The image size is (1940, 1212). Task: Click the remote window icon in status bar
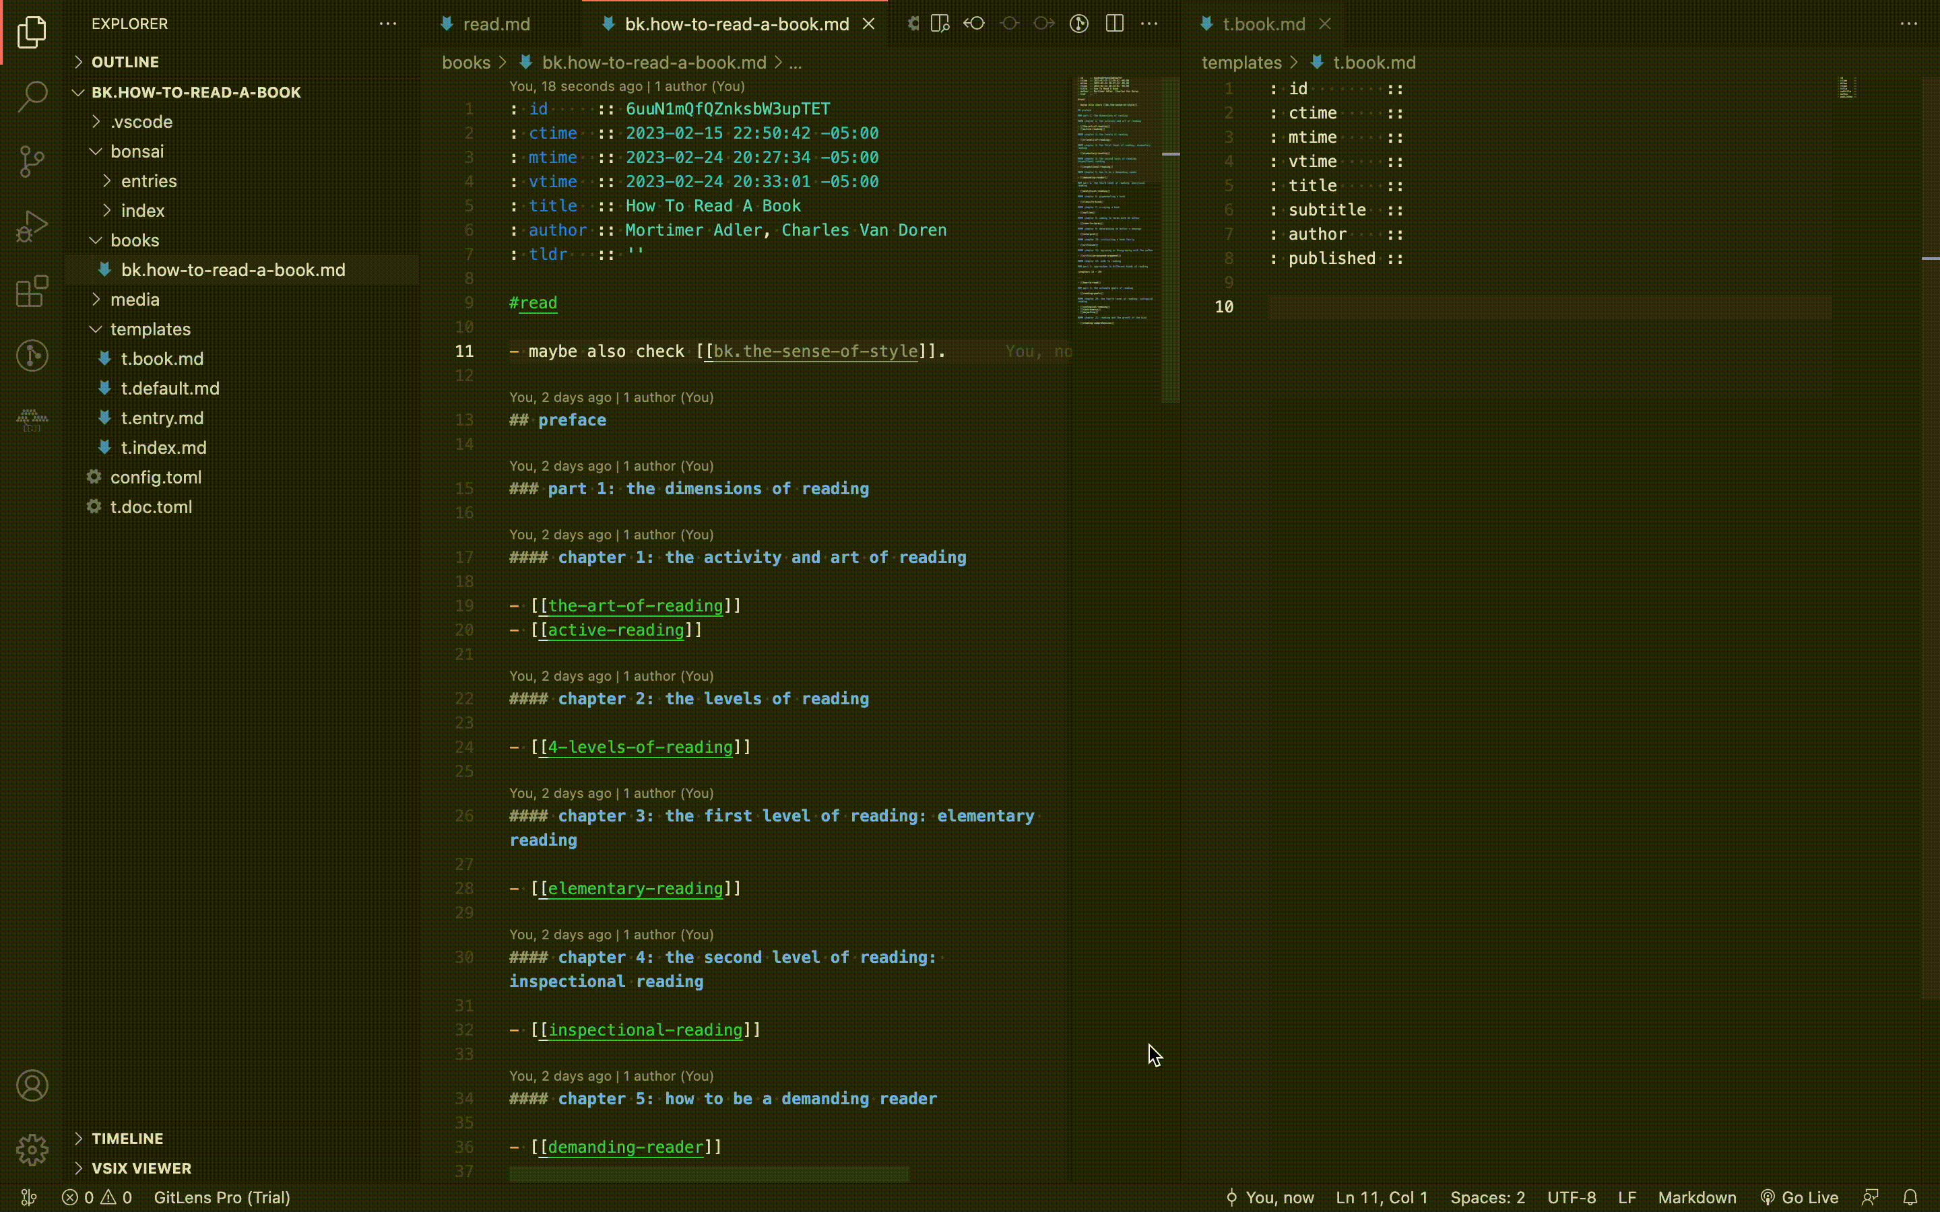point(28,1197)
